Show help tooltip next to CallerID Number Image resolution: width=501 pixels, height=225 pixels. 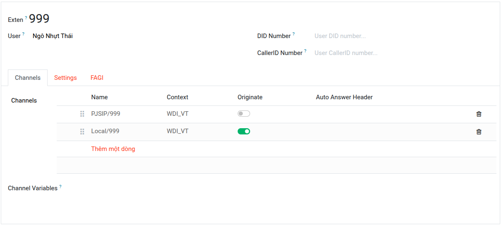[305, 51]
